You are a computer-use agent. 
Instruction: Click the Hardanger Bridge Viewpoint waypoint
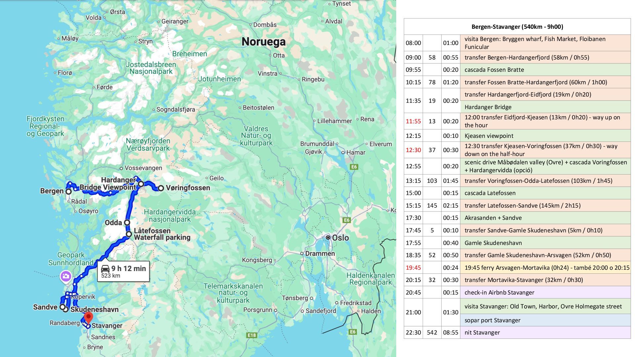pyautogui.click(x=141, y=184)
